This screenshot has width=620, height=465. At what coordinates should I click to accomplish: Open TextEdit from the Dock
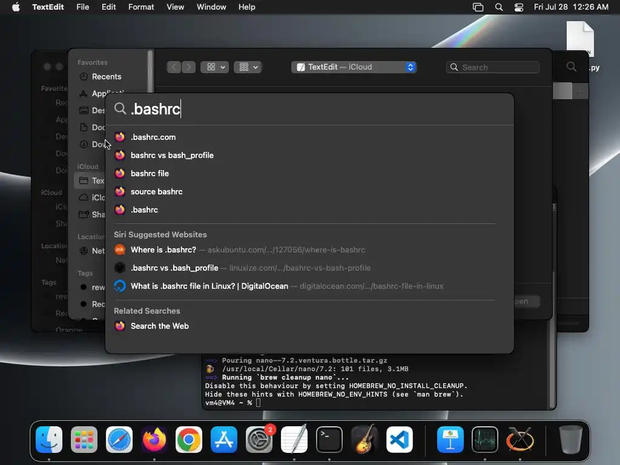[x=294, y=440]
